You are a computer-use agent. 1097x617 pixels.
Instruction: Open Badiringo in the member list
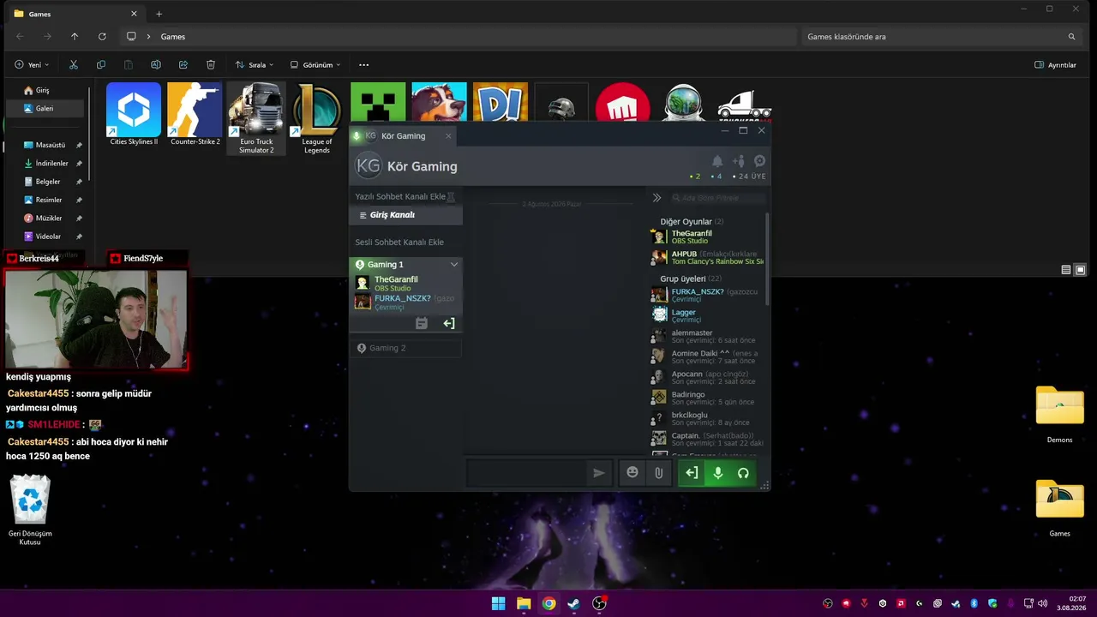tap(707, 398)
